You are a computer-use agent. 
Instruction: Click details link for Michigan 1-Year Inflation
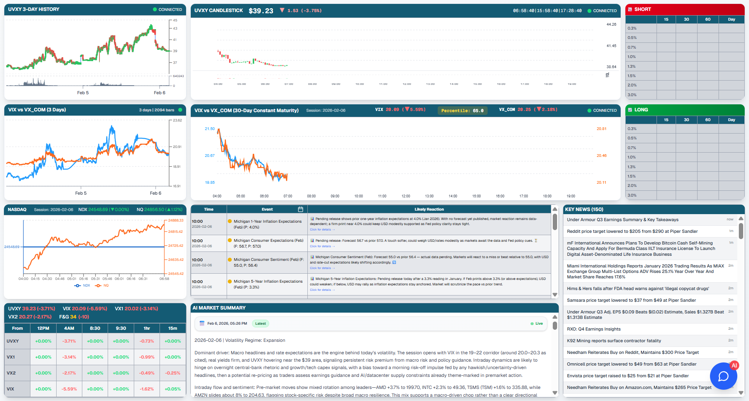click(321, 230)
